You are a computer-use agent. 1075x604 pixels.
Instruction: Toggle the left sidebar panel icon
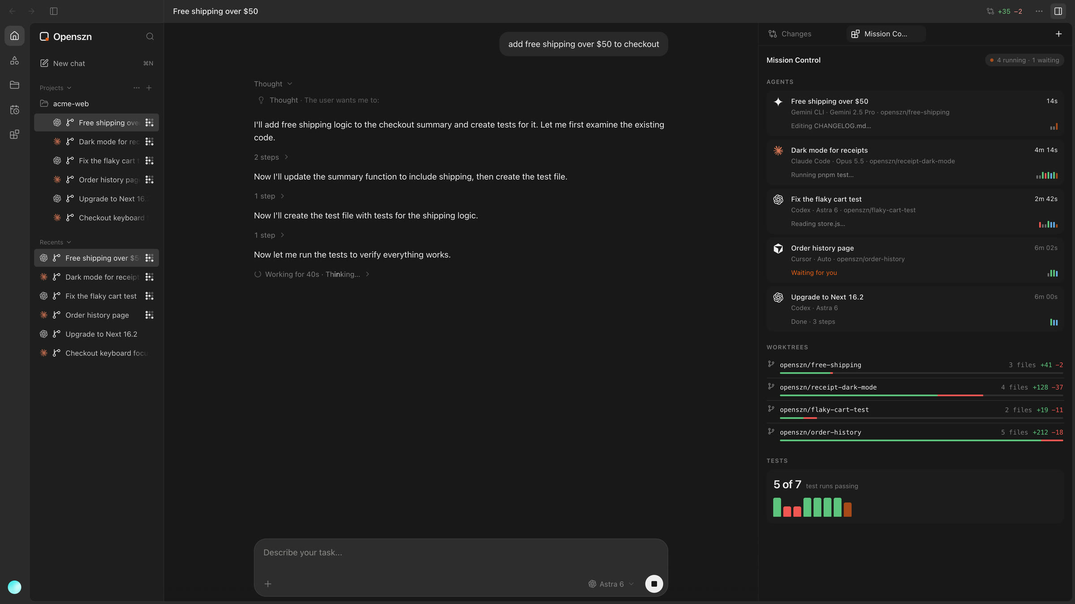(54, 11)
